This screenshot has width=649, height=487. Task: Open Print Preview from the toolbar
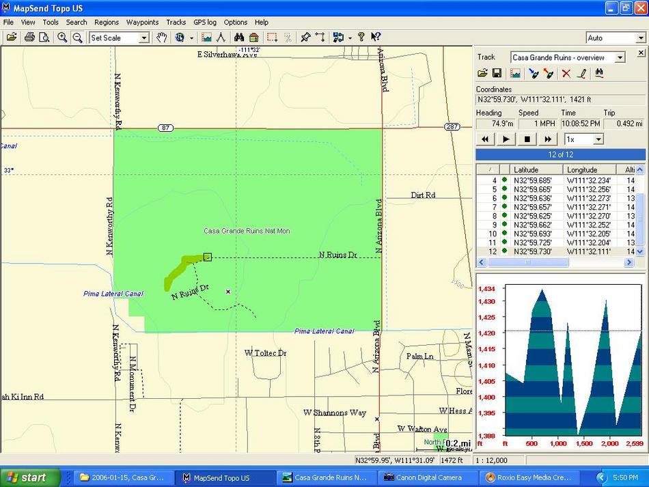coord(44,38)
